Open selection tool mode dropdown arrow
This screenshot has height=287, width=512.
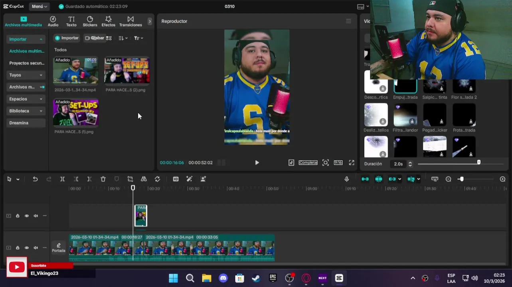18,179
